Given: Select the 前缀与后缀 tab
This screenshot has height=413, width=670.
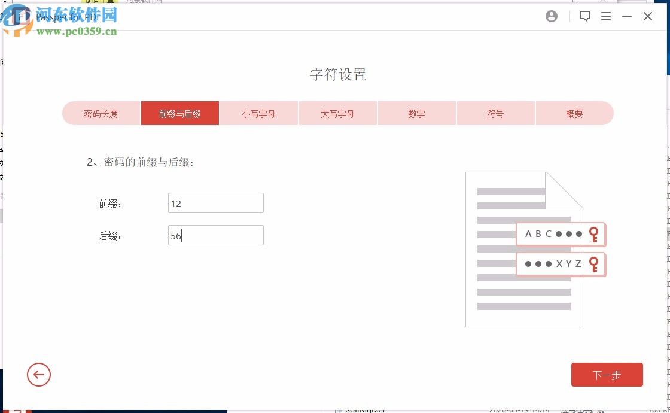Looking at the screenshot, I should click(x=179, y=113).
